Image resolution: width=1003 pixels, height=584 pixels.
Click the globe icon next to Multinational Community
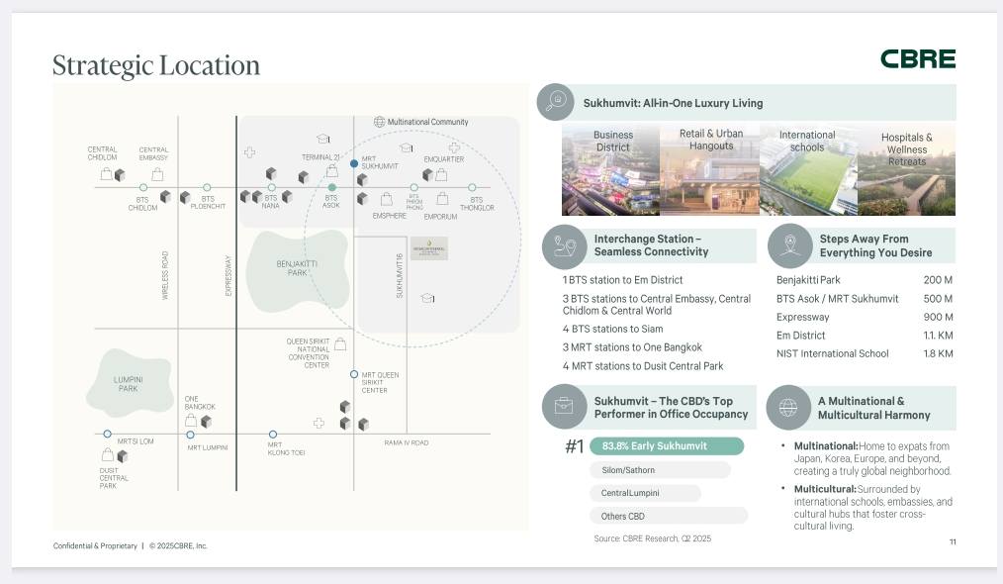pyautogui.click(x=379, y=122)
